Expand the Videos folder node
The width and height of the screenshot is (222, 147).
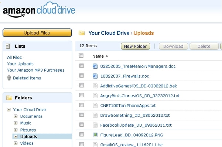[x=16, y=143]
